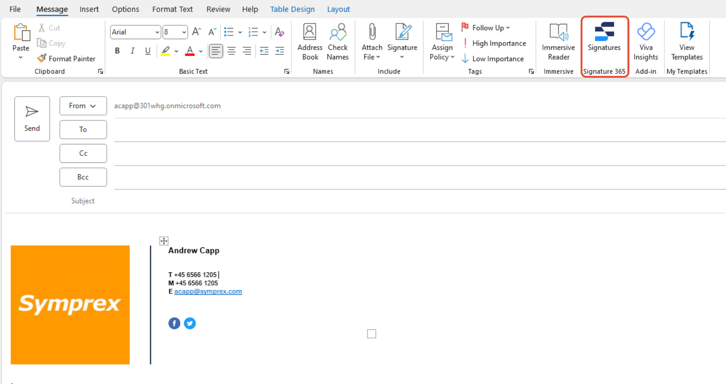Align text to the right
Viewport: 726px width, 384px height.
[247, 51]
